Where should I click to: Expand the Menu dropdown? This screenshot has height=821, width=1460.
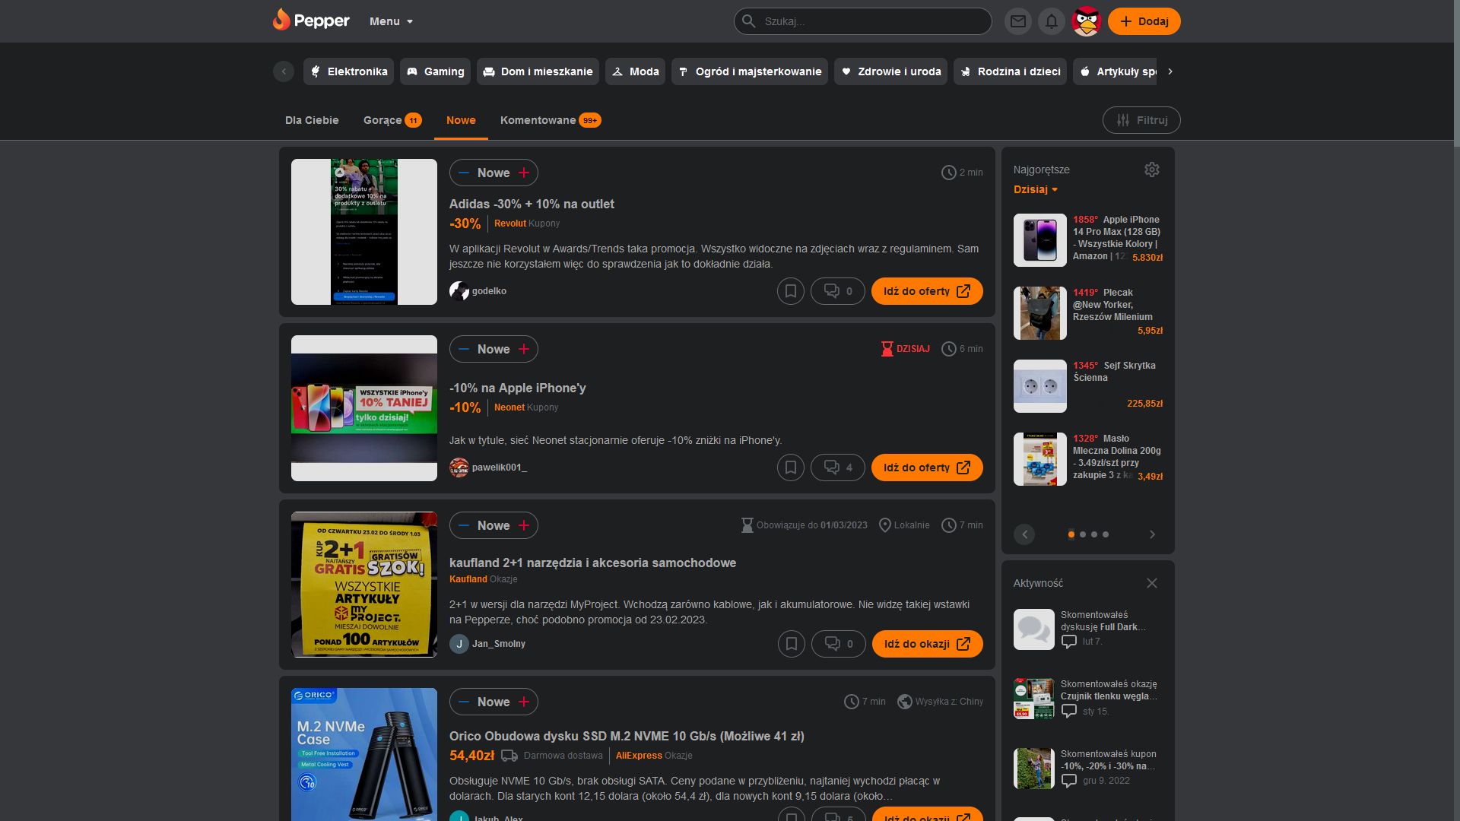point(389,21)
